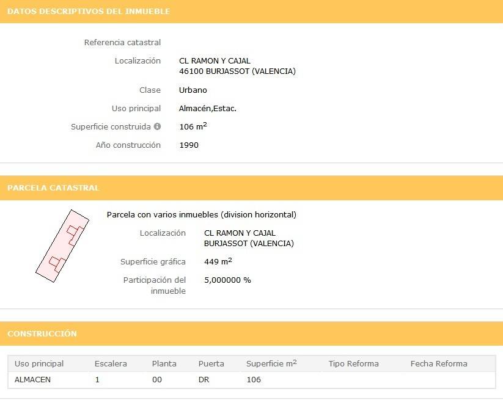
Task: Click the 'DR' door cell
Action: 204,380
